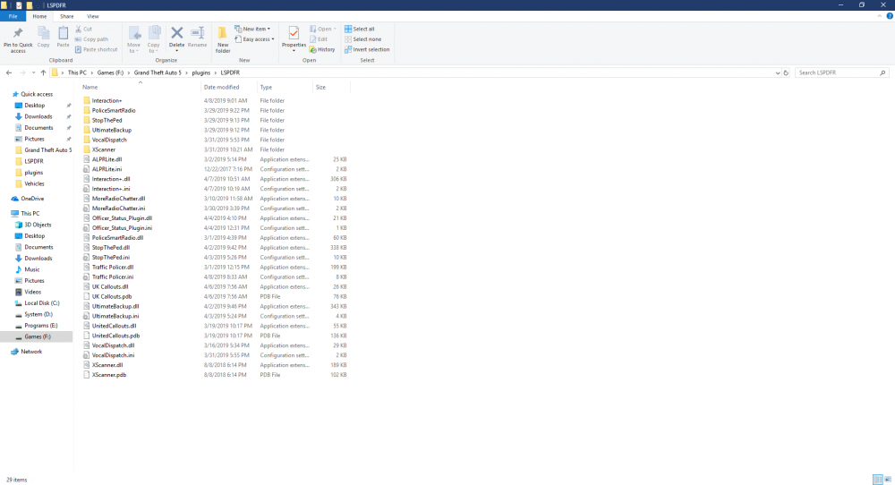Select VocalDispatch.ini file
The image size is (895, 485).
click(113, 355)
